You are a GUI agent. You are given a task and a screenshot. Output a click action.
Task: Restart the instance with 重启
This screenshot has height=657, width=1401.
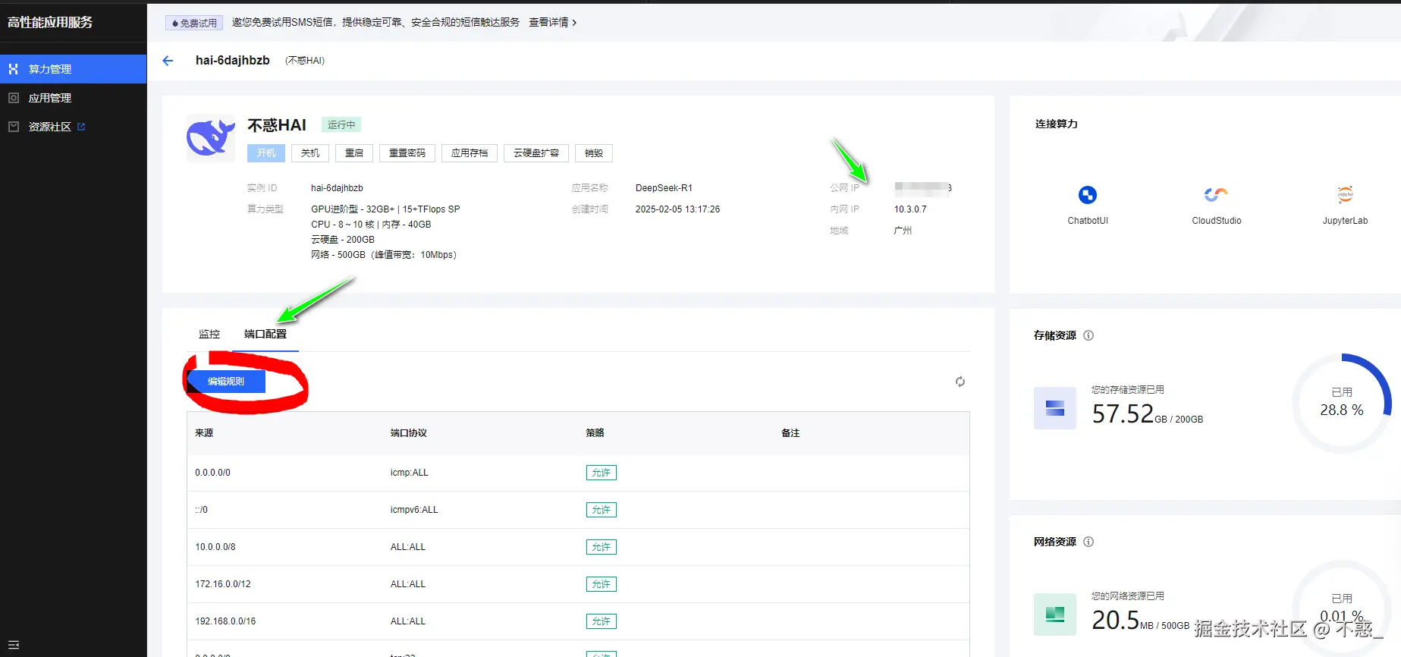[354, 153]
